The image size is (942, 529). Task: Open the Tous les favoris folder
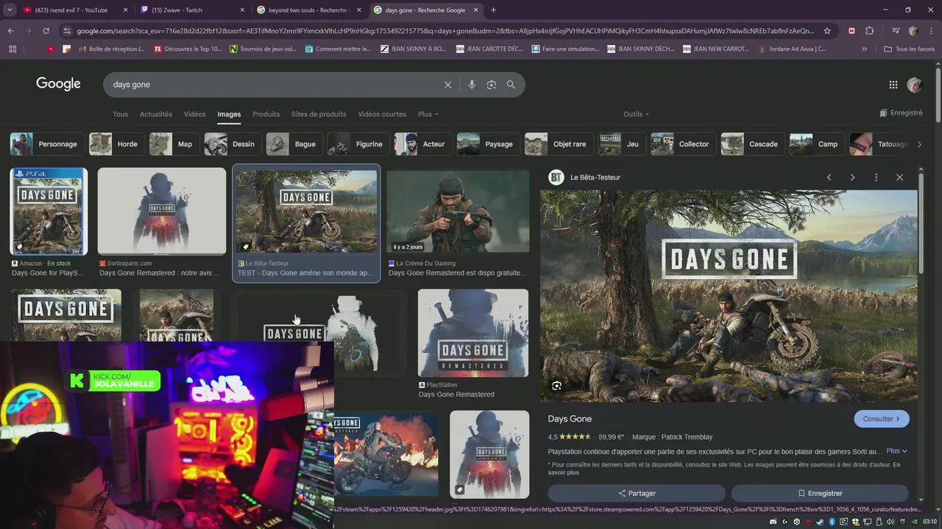click(x=909, y=49)
